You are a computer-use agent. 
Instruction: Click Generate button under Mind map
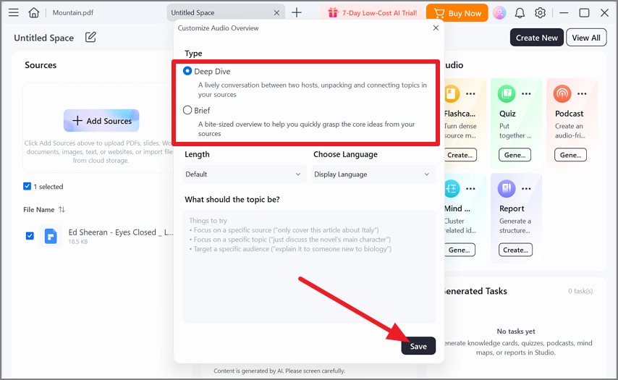coord(460,250)
